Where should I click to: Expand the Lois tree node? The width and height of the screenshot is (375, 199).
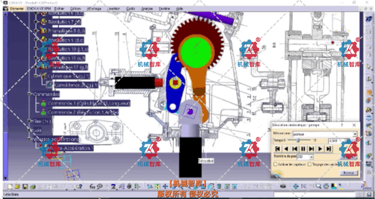point(29,130)
